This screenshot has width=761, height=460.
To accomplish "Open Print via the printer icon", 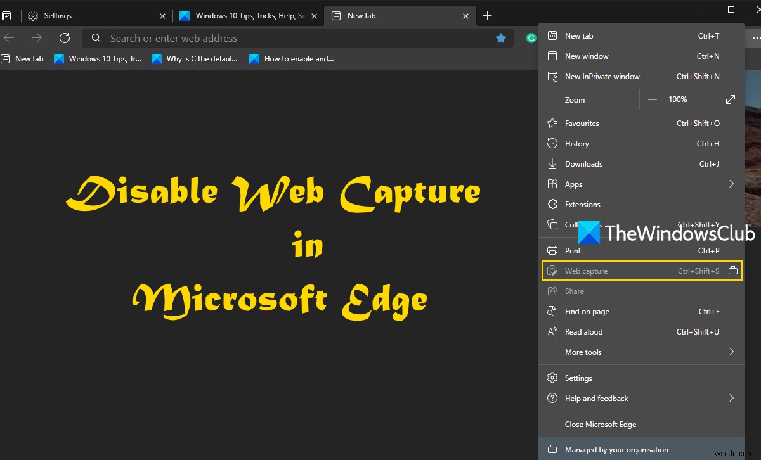I will tap(552, 250).
